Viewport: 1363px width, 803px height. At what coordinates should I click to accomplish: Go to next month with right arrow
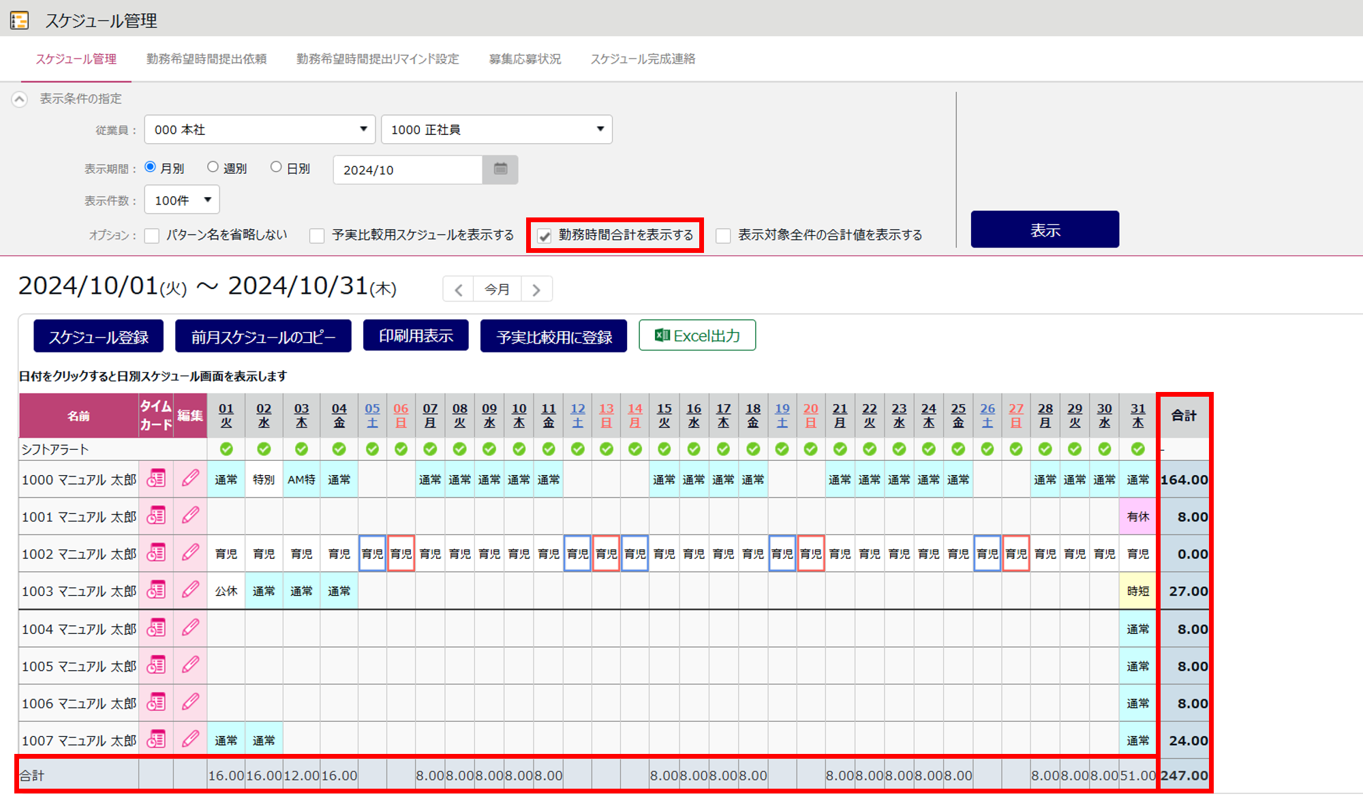pyautogui.click(x=536, y=290)
